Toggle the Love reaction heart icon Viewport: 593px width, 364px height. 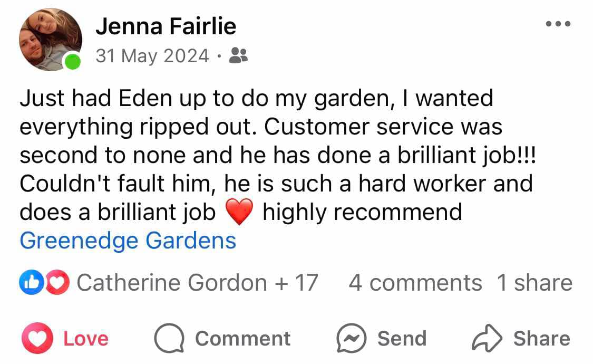click(x=37, y=338)
